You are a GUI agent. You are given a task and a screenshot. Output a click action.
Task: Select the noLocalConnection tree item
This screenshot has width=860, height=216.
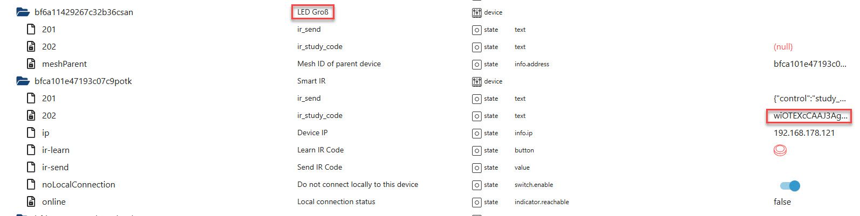tap(78, 185)
